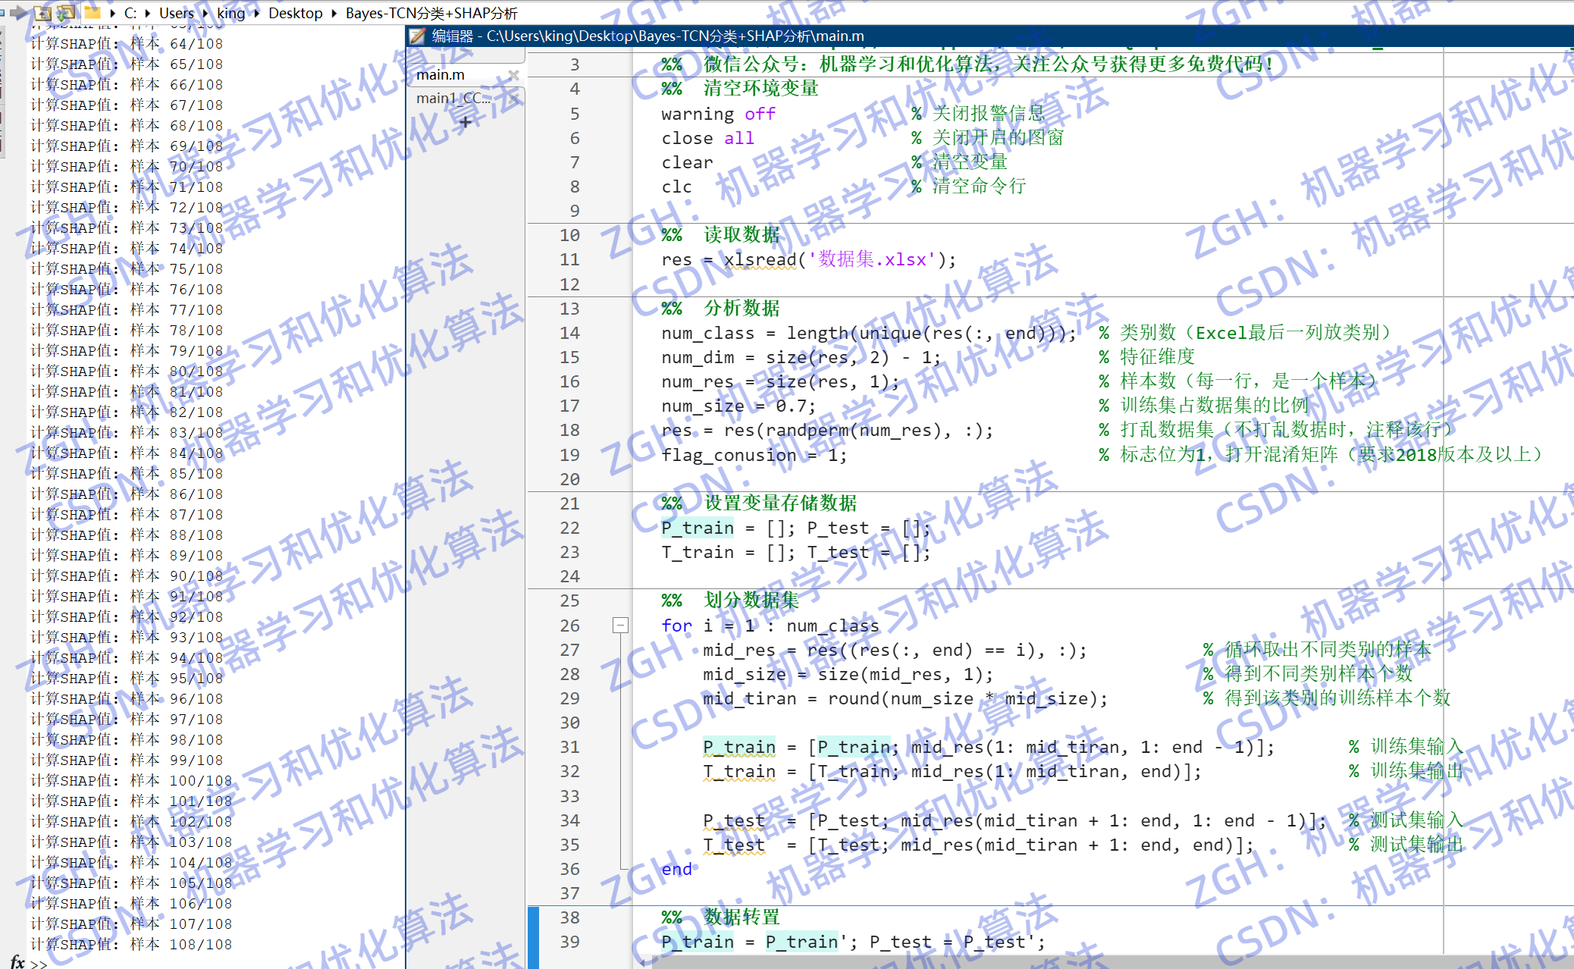Collapse the for loop fold at line 26

(620, 626)
